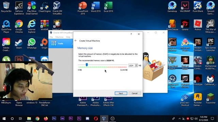Viewport: 218px width, 122px height.
Task: Open the Help menu in VirtualBox window
Action: tap(68, 37)
